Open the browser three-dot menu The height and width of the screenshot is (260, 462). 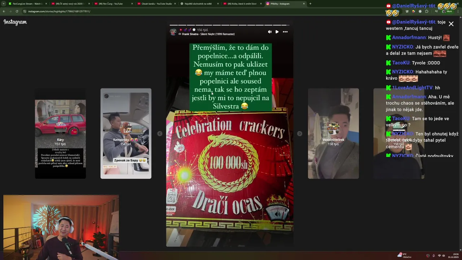[458, 11]
